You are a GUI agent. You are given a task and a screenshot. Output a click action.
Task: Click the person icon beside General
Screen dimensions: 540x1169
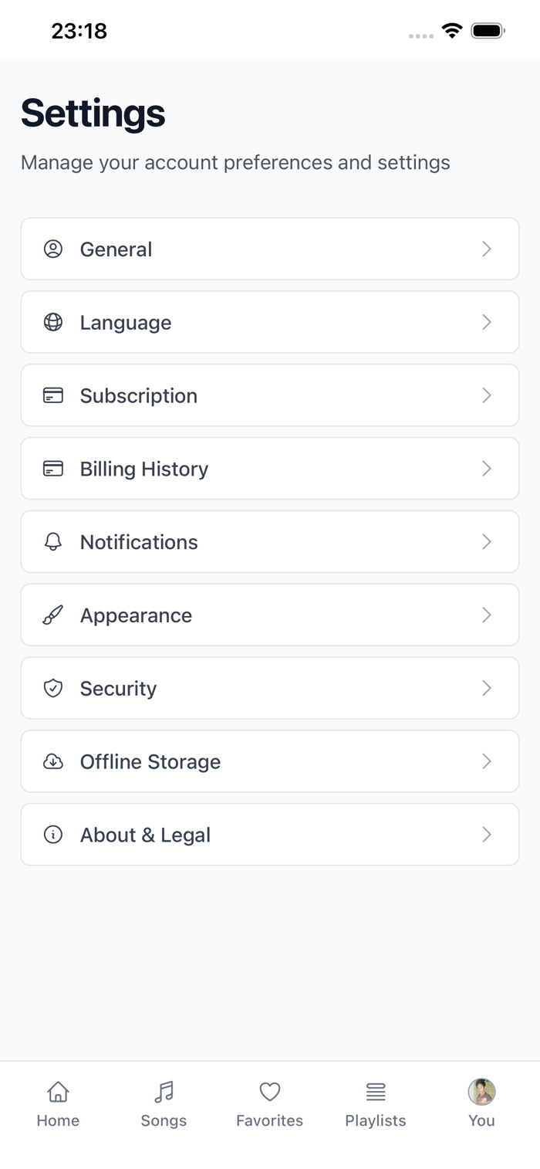point(53,249)
